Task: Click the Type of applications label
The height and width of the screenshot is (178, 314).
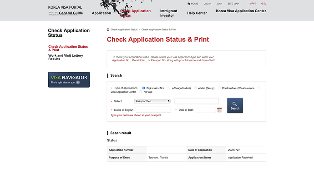Action: pos(126,88)
